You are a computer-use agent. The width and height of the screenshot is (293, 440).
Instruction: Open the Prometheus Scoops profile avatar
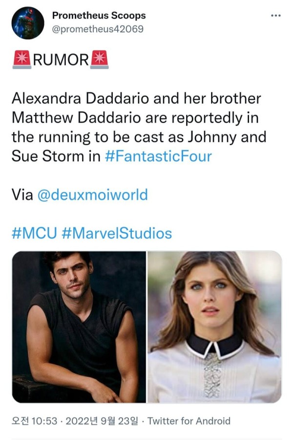(x=28, y=23)
